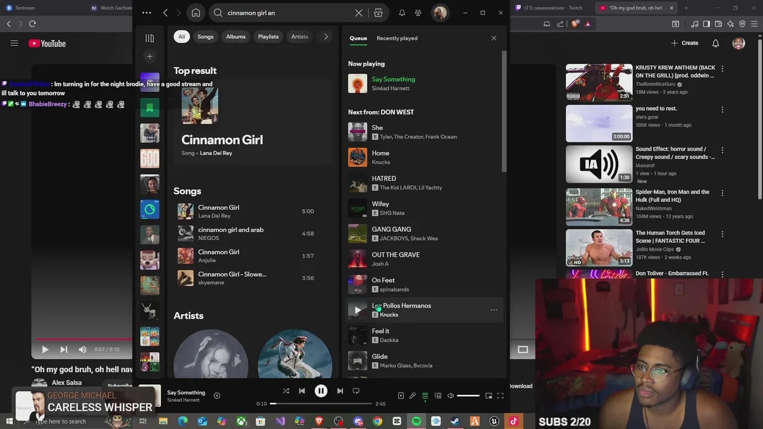Open Spotify profile avatar menu

(x=440, y=13)
